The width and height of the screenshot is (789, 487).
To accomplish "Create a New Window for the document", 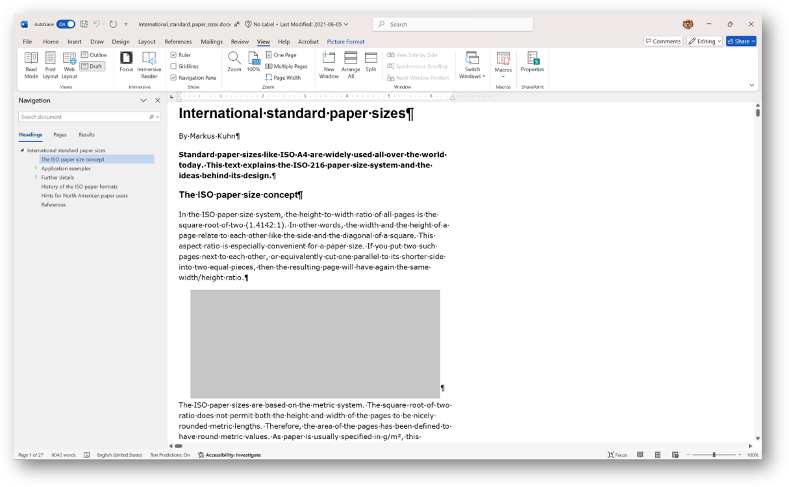I will click(x=329, y=65).
